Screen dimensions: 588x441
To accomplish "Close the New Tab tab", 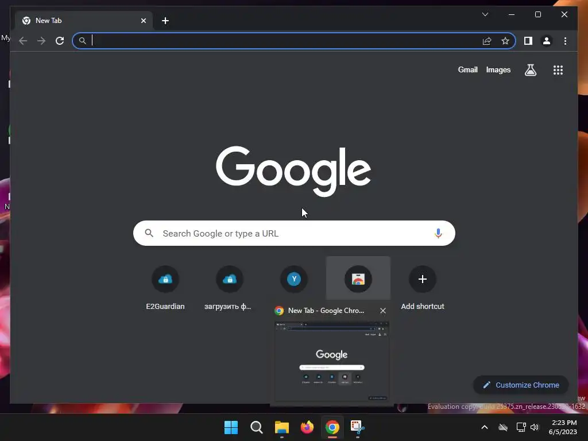I will click(x=143, y=21).
